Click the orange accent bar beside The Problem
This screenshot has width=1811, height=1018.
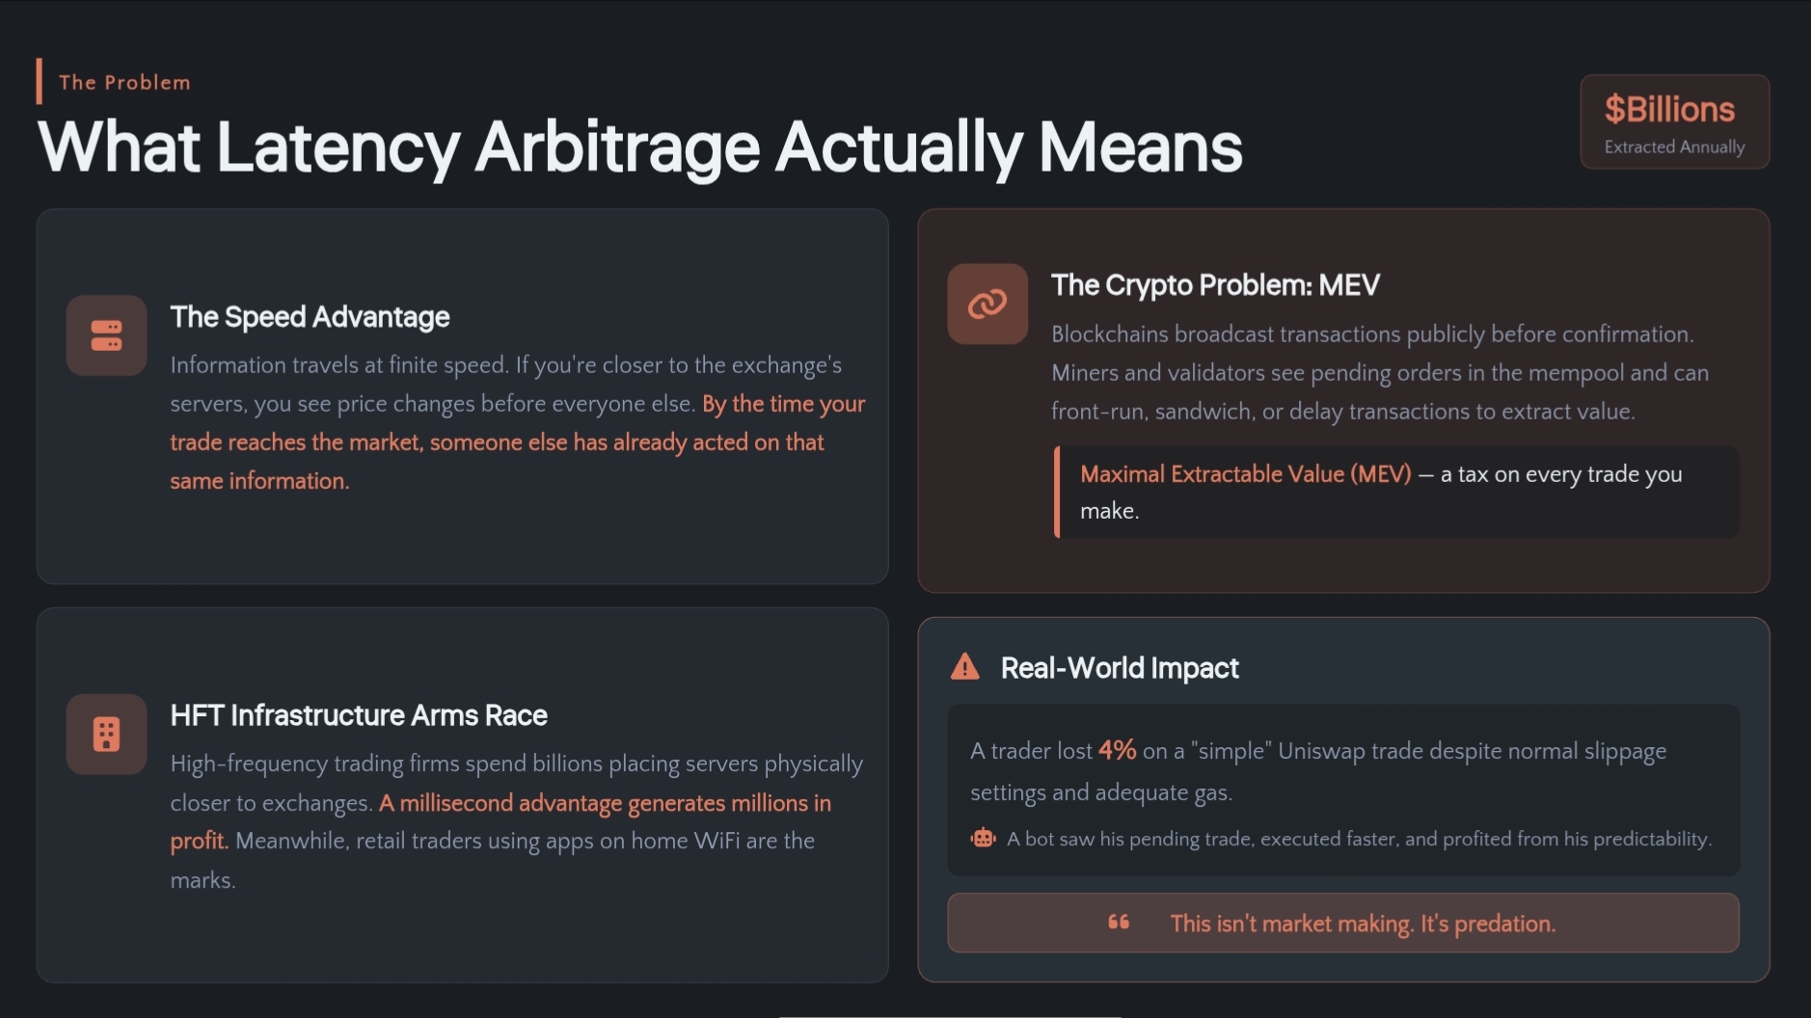click(40, 81)
